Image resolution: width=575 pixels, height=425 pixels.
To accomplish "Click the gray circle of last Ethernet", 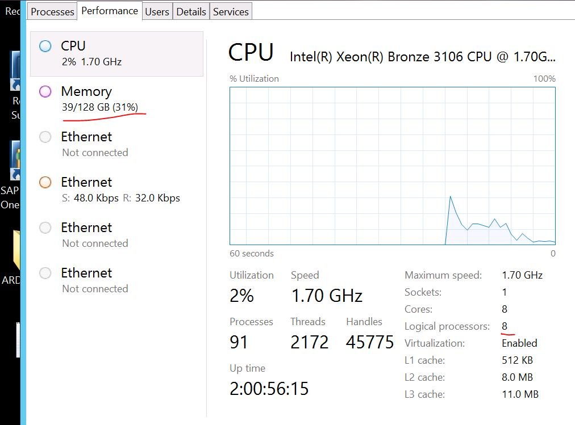I will 45,273.
